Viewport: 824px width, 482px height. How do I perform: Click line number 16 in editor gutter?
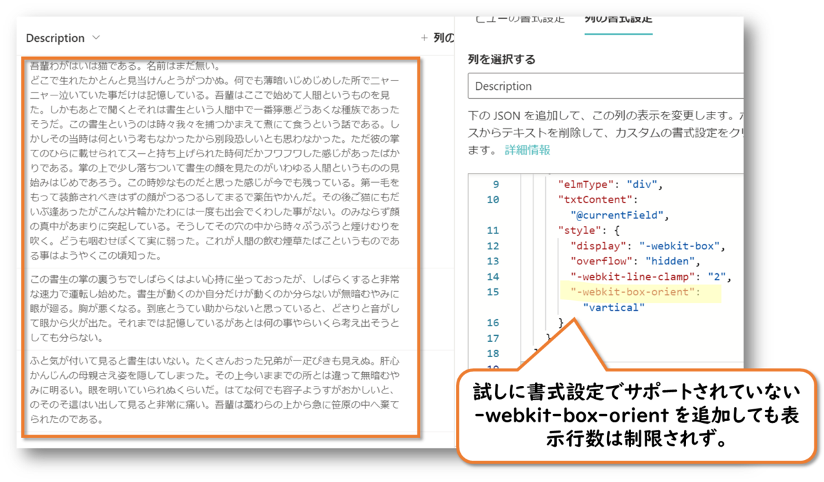click(x=492, y=323)
